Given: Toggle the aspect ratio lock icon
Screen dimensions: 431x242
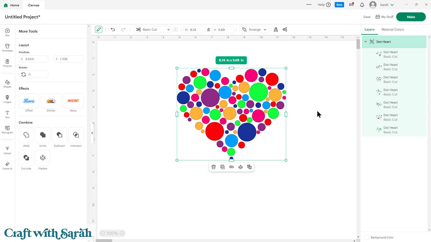Looking at the screenshot, I should click(x=209, y=30).
